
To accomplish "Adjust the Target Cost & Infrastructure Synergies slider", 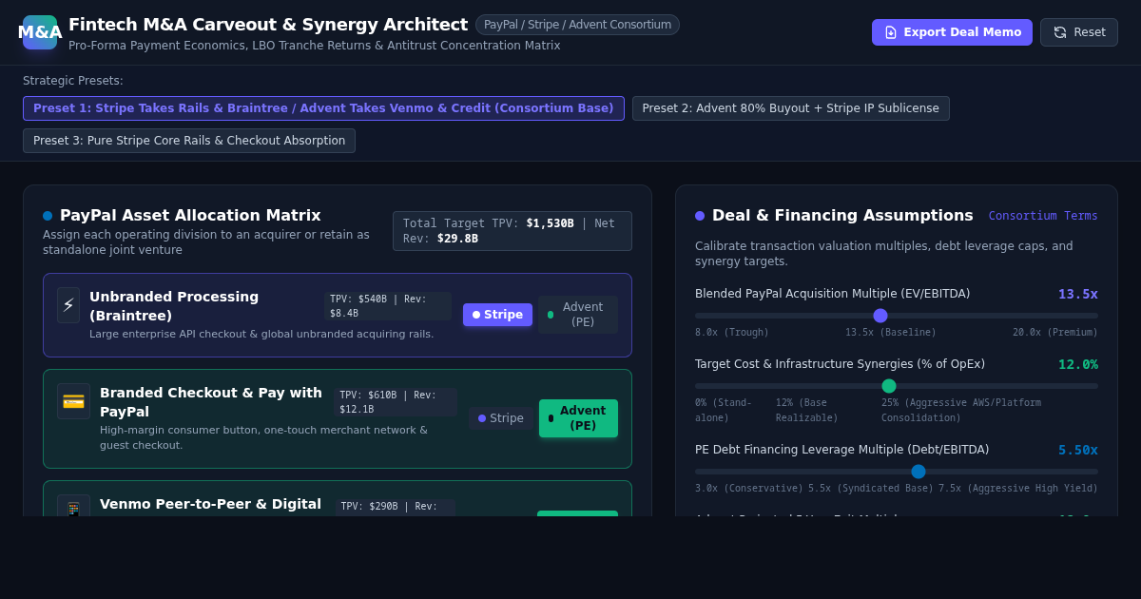I will pos(896,386).
